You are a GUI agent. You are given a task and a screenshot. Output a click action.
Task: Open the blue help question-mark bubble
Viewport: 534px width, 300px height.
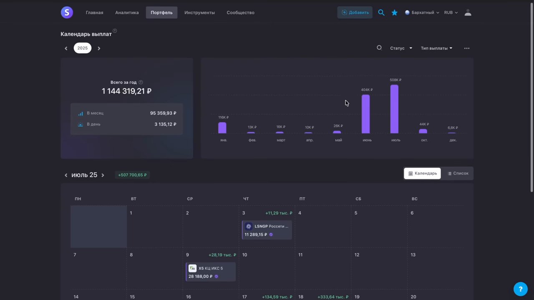tap(521, 288)
